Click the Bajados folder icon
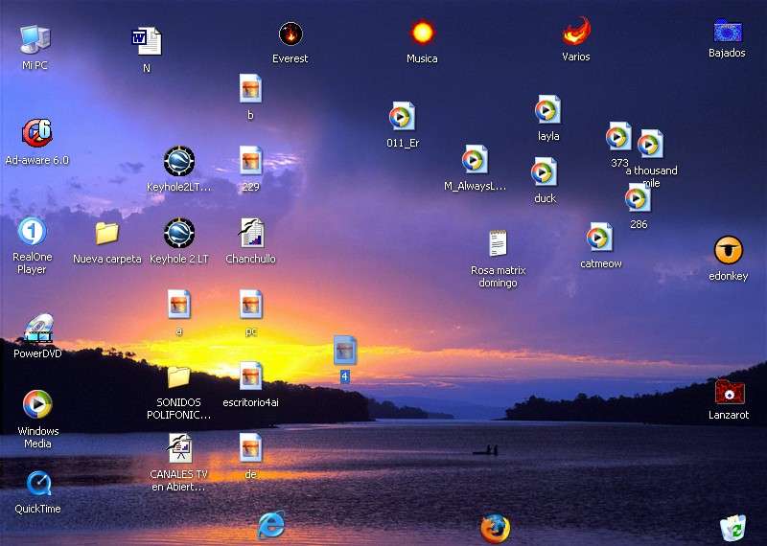Image resolution: width=767 pixels, height=546 pixels. click(x=728, y=31)
